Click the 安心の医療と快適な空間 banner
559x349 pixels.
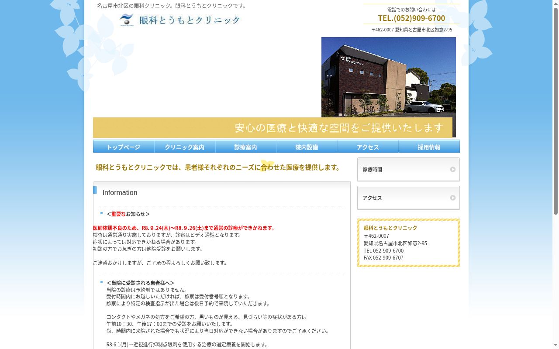[273, 127]
